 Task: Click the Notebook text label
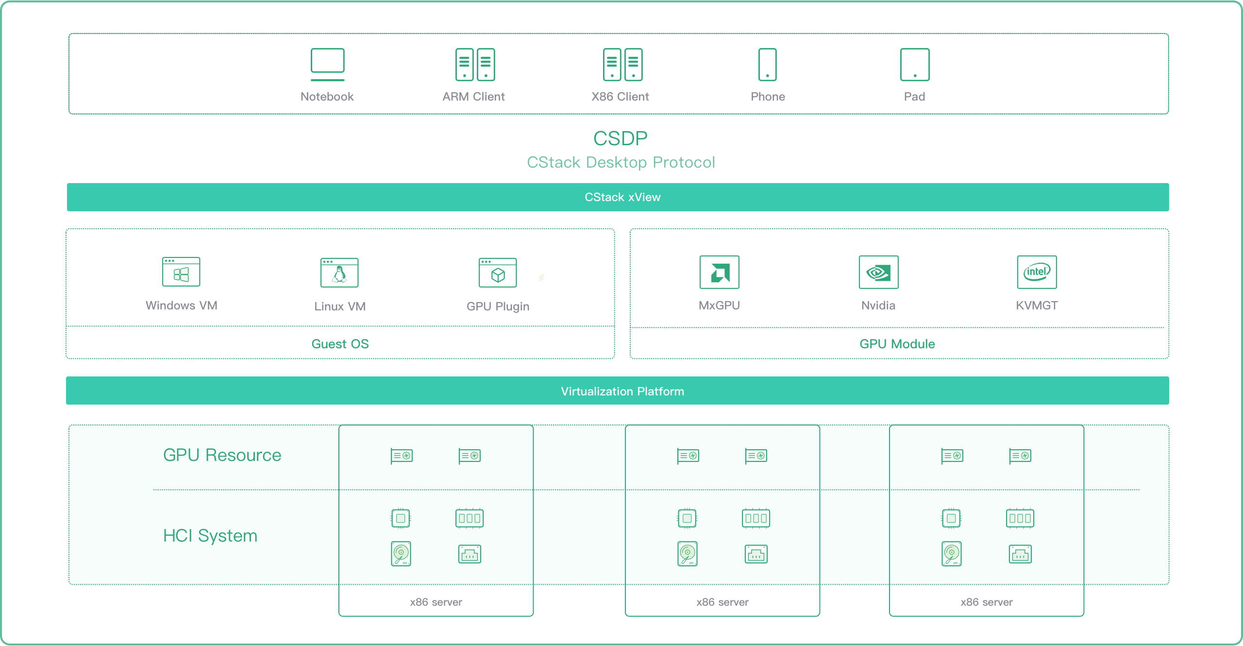coord(327,97)
